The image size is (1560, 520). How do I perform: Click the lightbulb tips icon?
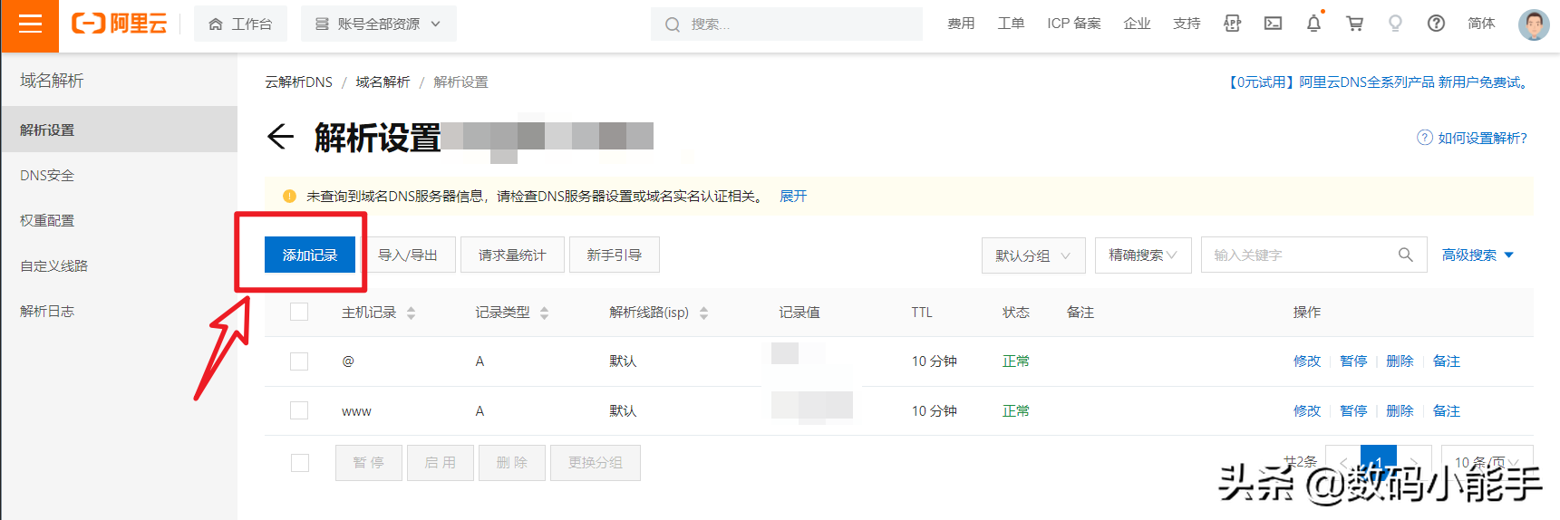(x=1396, y=24)
